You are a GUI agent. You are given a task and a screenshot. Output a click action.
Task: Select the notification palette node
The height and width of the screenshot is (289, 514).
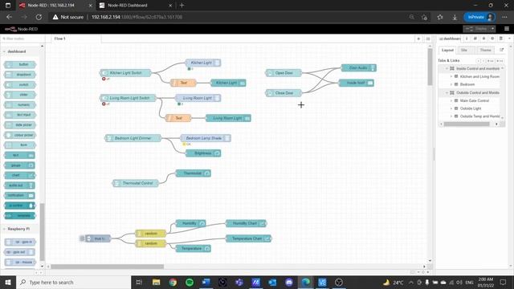[20, 196]
